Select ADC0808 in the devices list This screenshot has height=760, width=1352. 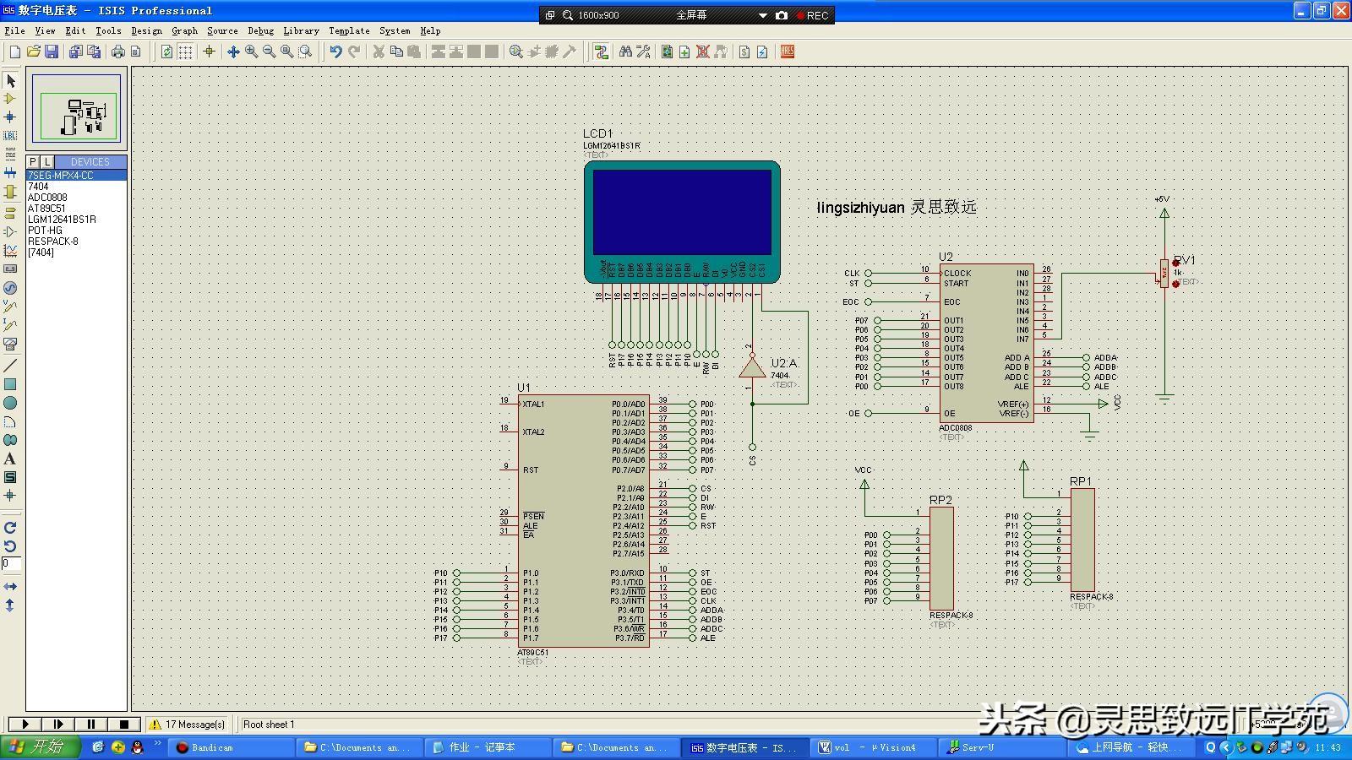pyautogui.click(x=47, y=198)
